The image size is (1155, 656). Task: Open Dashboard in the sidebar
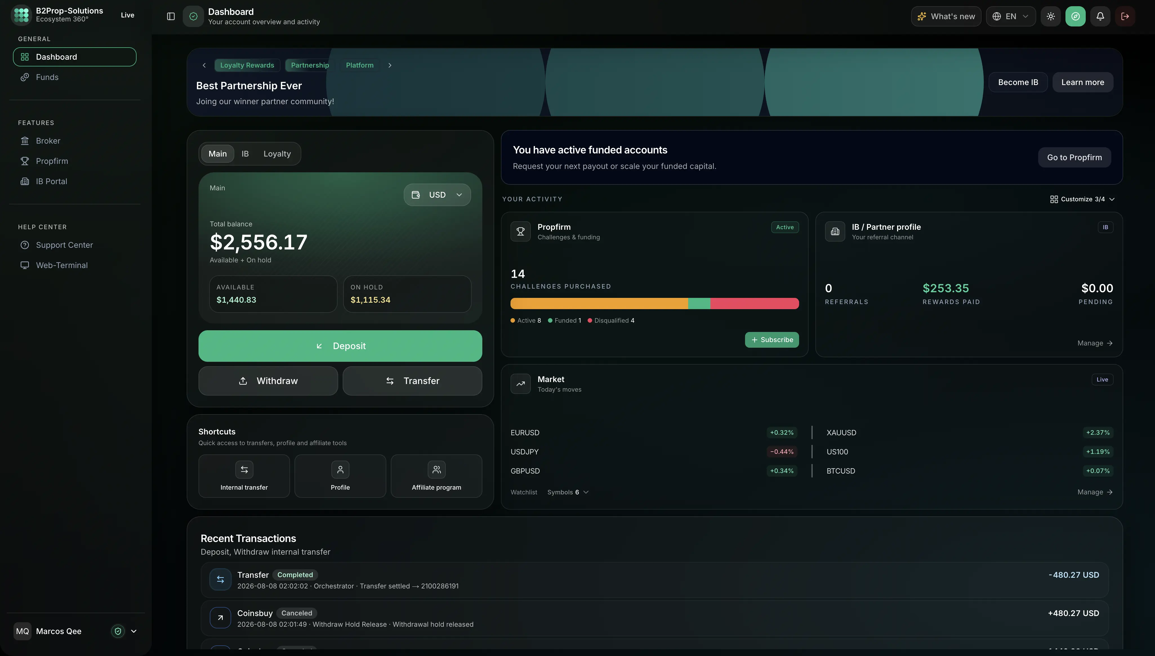click(x=75, y=57)
